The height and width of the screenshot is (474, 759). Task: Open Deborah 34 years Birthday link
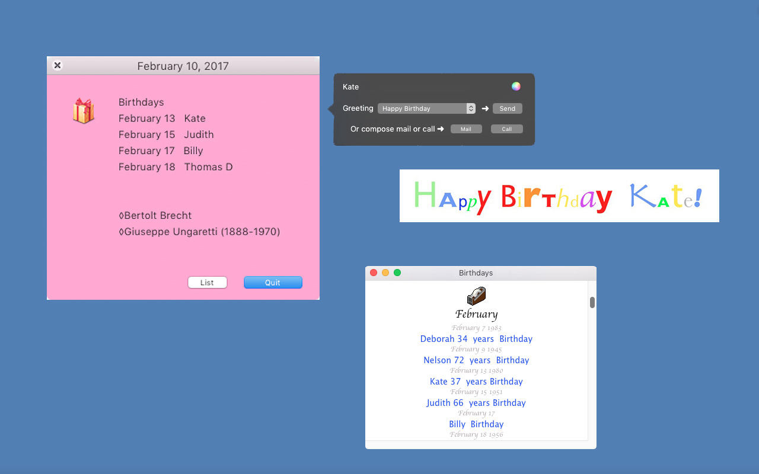[x=476, y=339]
